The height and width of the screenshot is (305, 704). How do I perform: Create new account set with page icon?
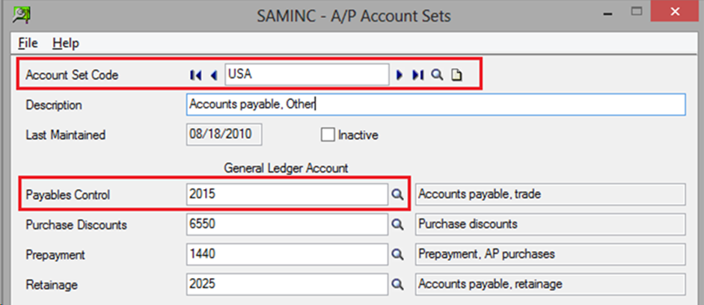pyautogui.click(x=456, y=75)
